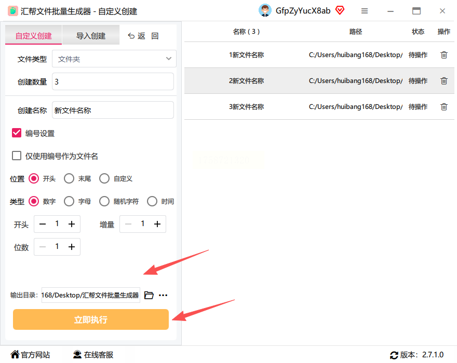
Task: Decrease the 位数 digit count
Action: pyautogui.click(x=43, y=247)
